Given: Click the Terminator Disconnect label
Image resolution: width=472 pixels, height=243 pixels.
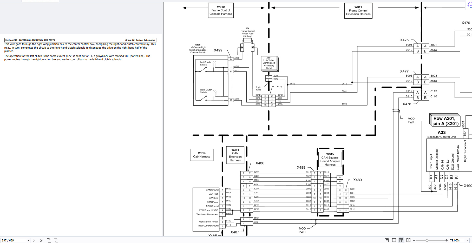Looking at the screenshot, I should [x=207, y=214].
